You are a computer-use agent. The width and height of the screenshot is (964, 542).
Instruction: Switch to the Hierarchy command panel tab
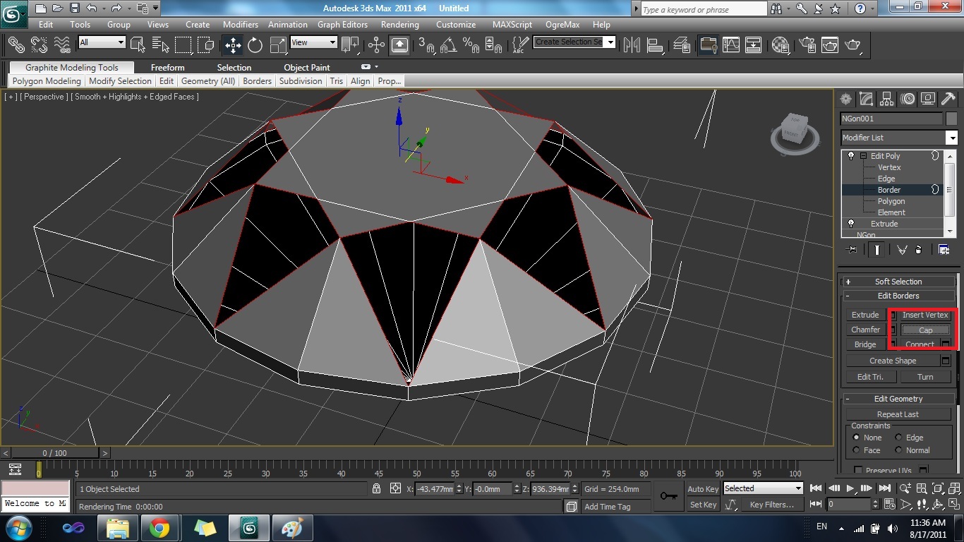pyautogui.click(x=887, y=99)
